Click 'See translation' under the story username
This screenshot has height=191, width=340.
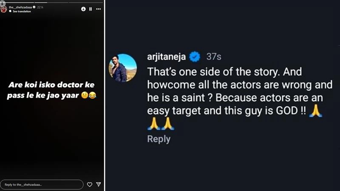[x=21, y=11]
